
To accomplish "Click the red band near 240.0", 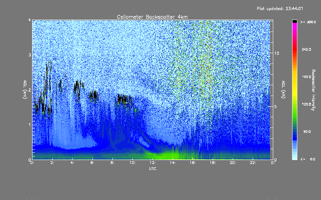I will [295, 49].
